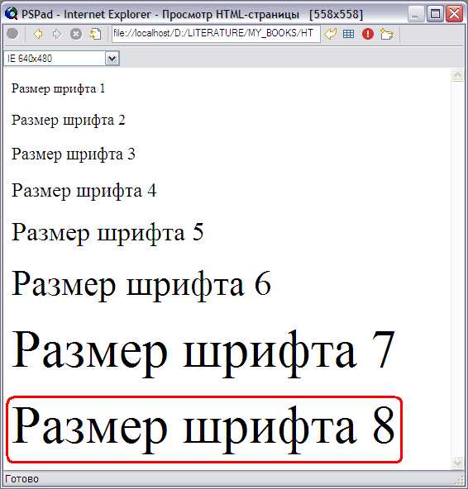468x489 pixels.
Task: Click the IE 640x480 resolution combo box
Action: pyautogui.click(x=61, y=59)
